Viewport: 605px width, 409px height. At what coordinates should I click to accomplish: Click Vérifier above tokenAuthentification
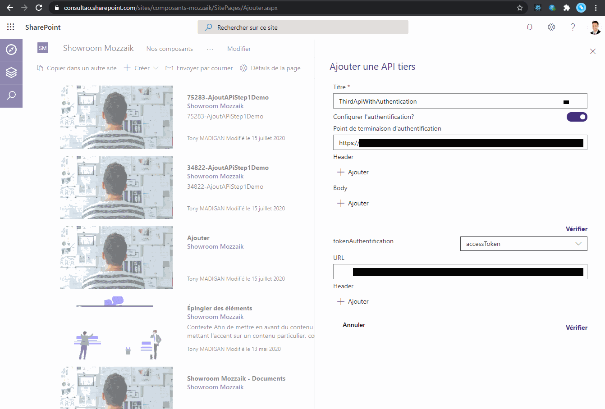pos(577,229)
